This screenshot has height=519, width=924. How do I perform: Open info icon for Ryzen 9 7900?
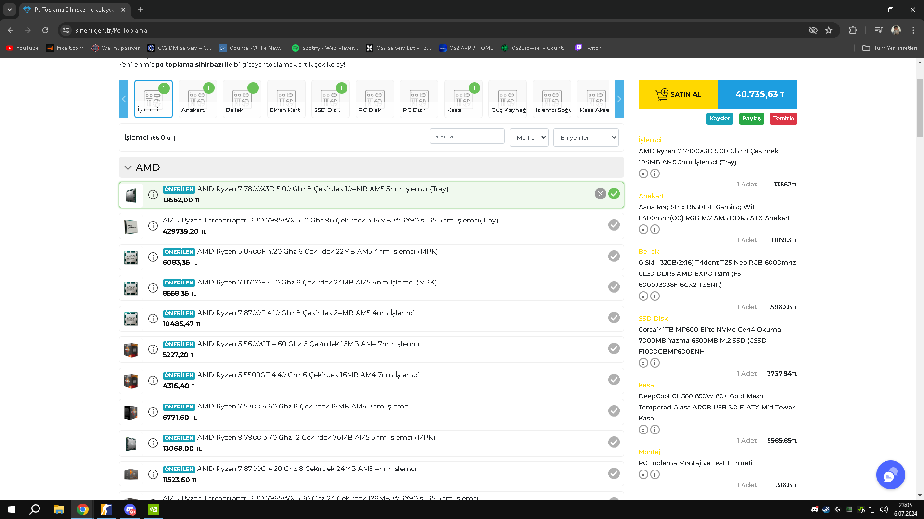(x=153, y=443)
